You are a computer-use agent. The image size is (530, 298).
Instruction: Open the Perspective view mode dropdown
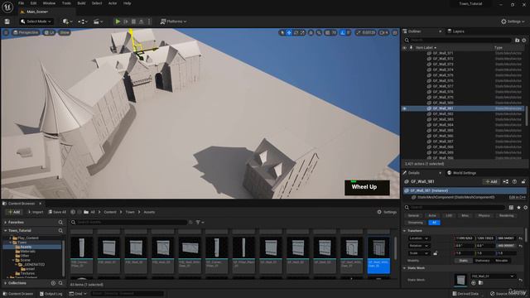26,32
